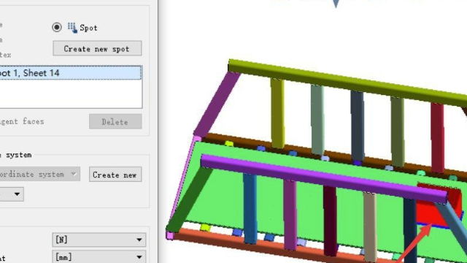
Task: Open the coordinate system dropdown
Action: [39, 174]
